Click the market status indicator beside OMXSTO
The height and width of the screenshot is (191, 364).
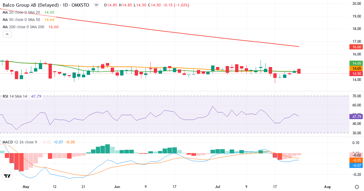click(96, 5)
